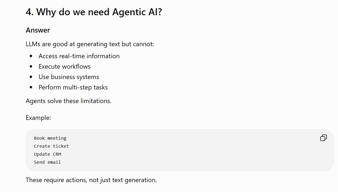Select the 'Use business systems' bullet item
338x192 pixels.
(69, 77)
